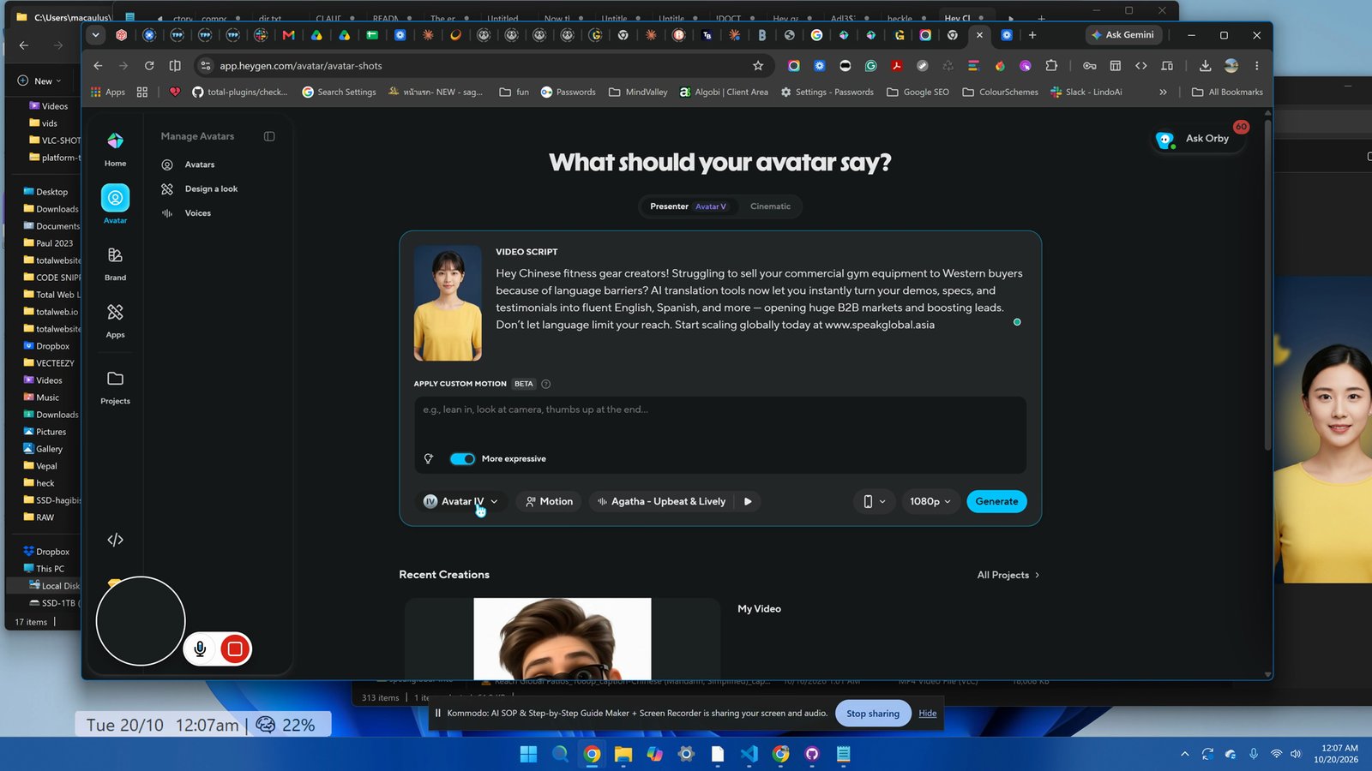Viewport: 1372px width, 771px height.
Task: Toggle the recorder microphone
Action: pos(200,649)
